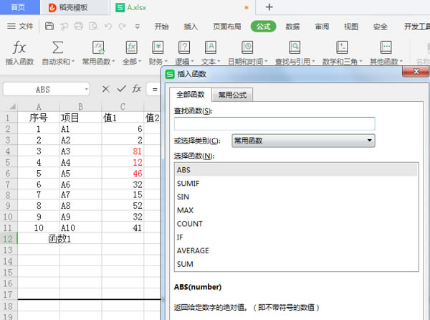Open the 文件 menu
Screen dimensions: 430x320
click(x=21, y=27)
